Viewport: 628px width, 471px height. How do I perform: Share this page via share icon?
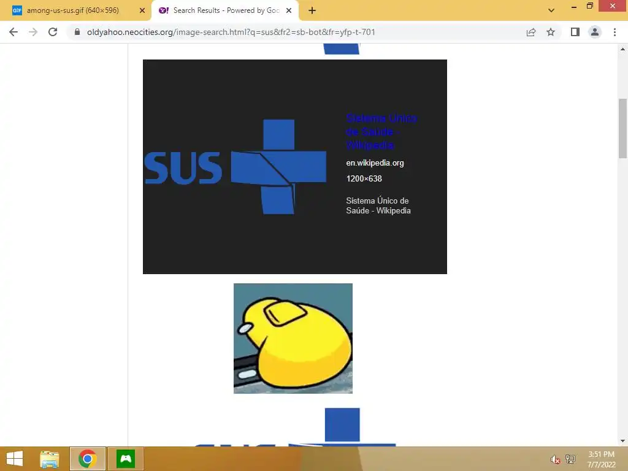[x=531, y=32]
